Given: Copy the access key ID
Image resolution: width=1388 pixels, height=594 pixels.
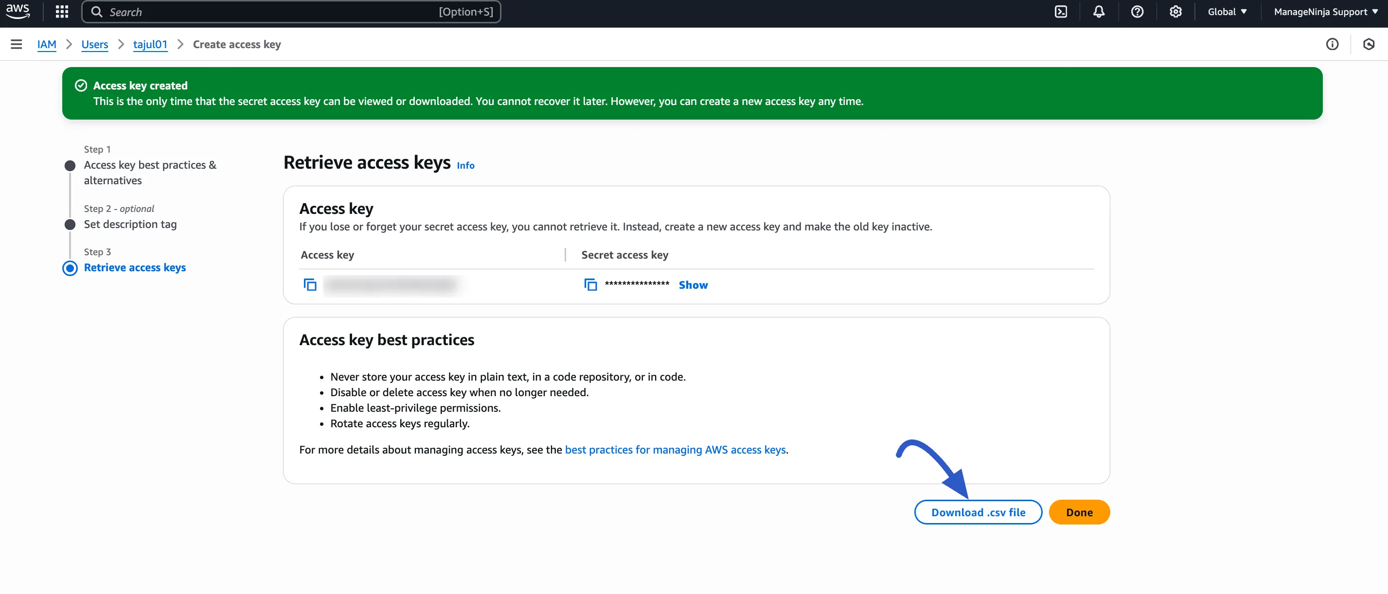Looking at the screenshot, I should (x=310, y=284).
